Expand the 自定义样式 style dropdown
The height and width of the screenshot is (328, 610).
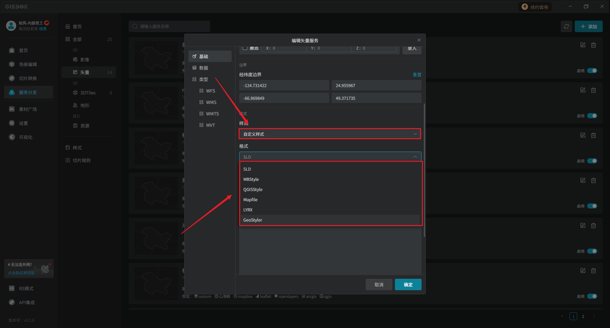(x=329, y=134)
